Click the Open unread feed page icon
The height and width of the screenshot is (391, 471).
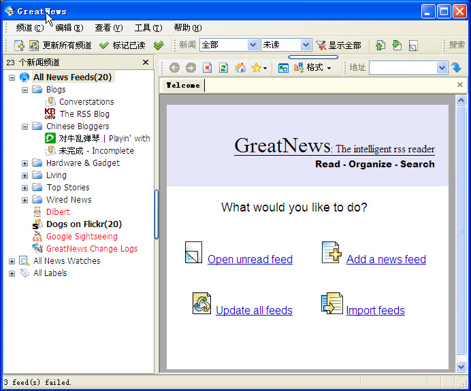[193, 252]
